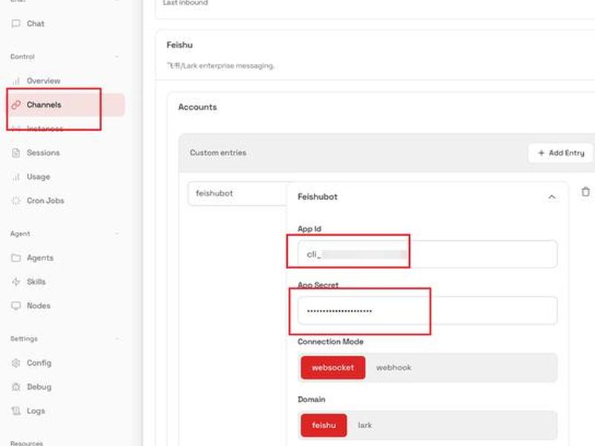Screen dimensions: 595x446
Task: Choose lark as the domain
Action: 364,425
